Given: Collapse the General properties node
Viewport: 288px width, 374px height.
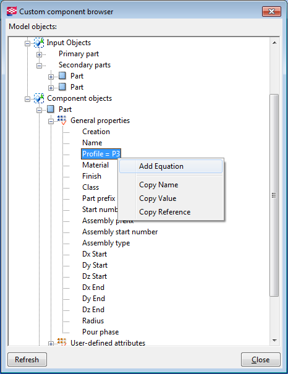Looking at the screenshot, I should click(x=51, y=121).
